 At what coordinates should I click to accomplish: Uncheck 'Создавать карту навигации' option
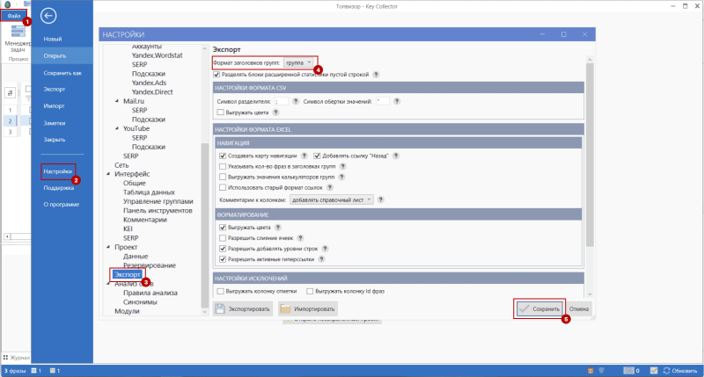coord(223,155)
